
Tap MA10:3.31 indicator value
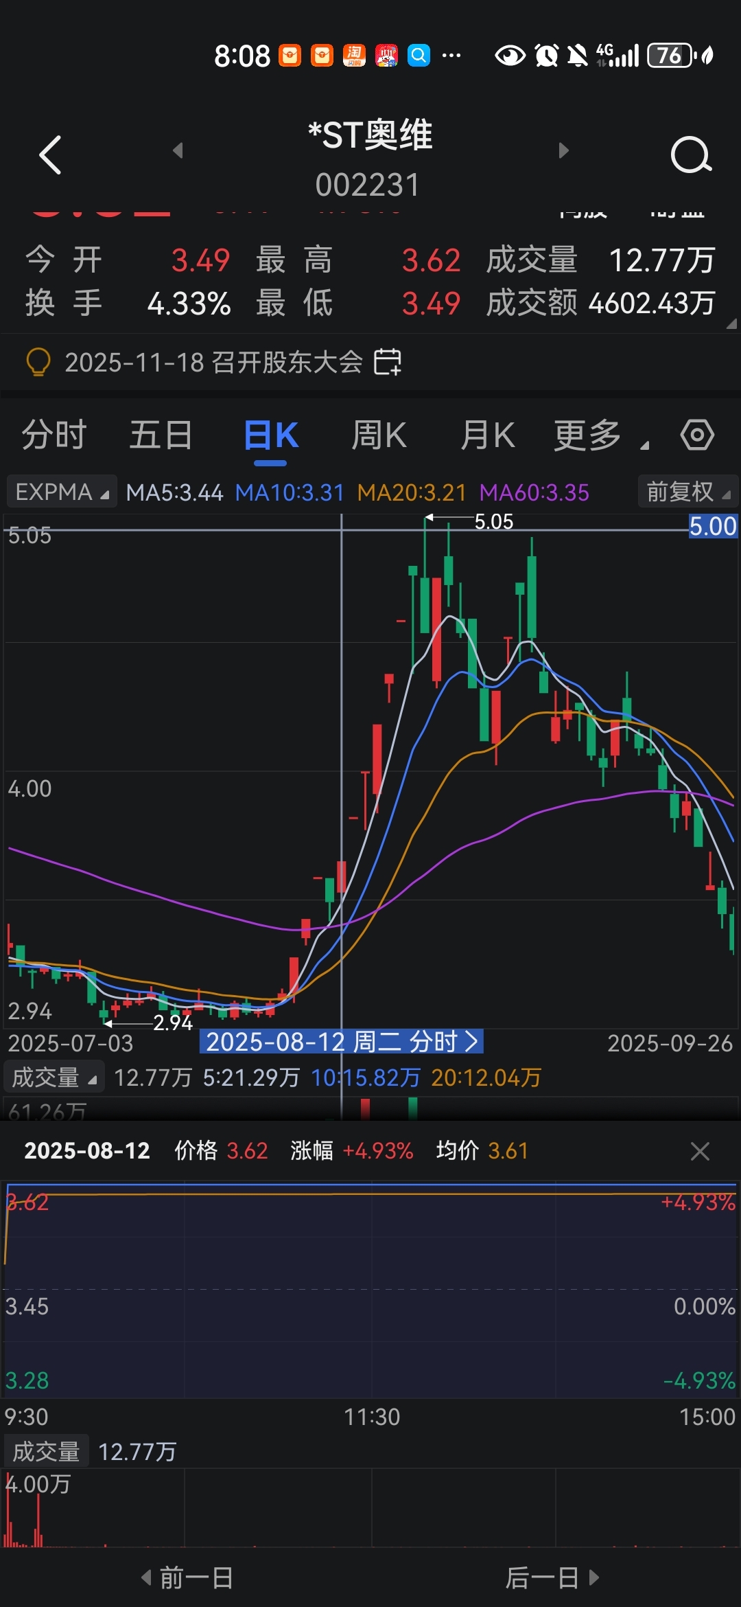tap(290, 492)
